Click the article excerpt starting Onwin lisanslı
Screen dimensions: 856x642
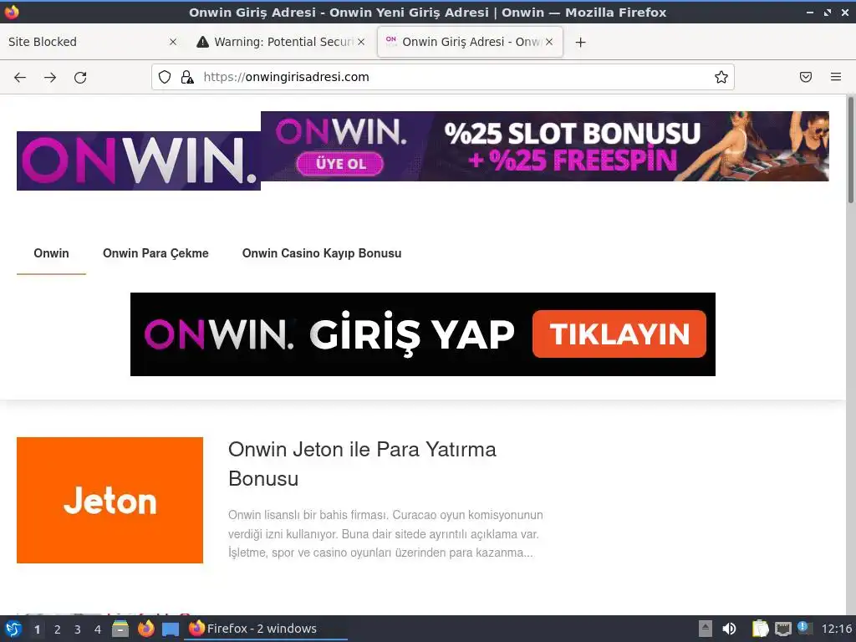tap(385, 534)
